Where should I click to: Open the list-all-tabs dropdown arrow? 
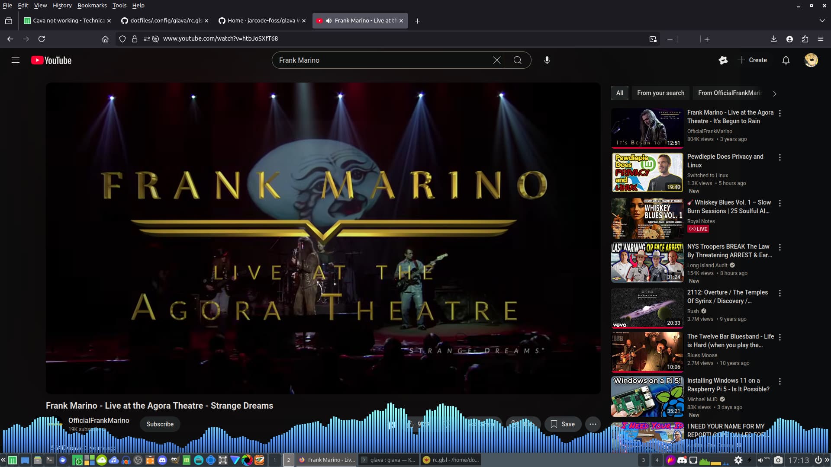tap(822, 20)
